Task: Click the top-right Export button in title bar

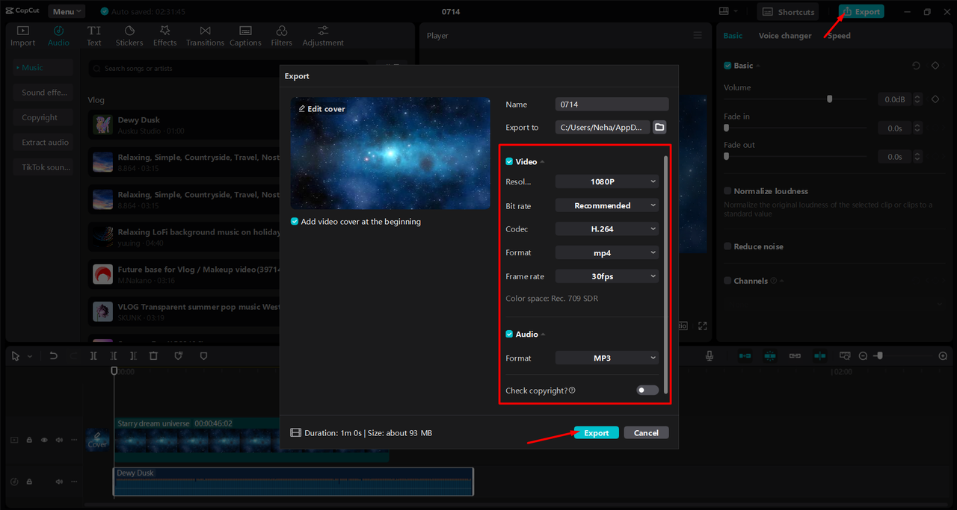Action: coord(861,11)
